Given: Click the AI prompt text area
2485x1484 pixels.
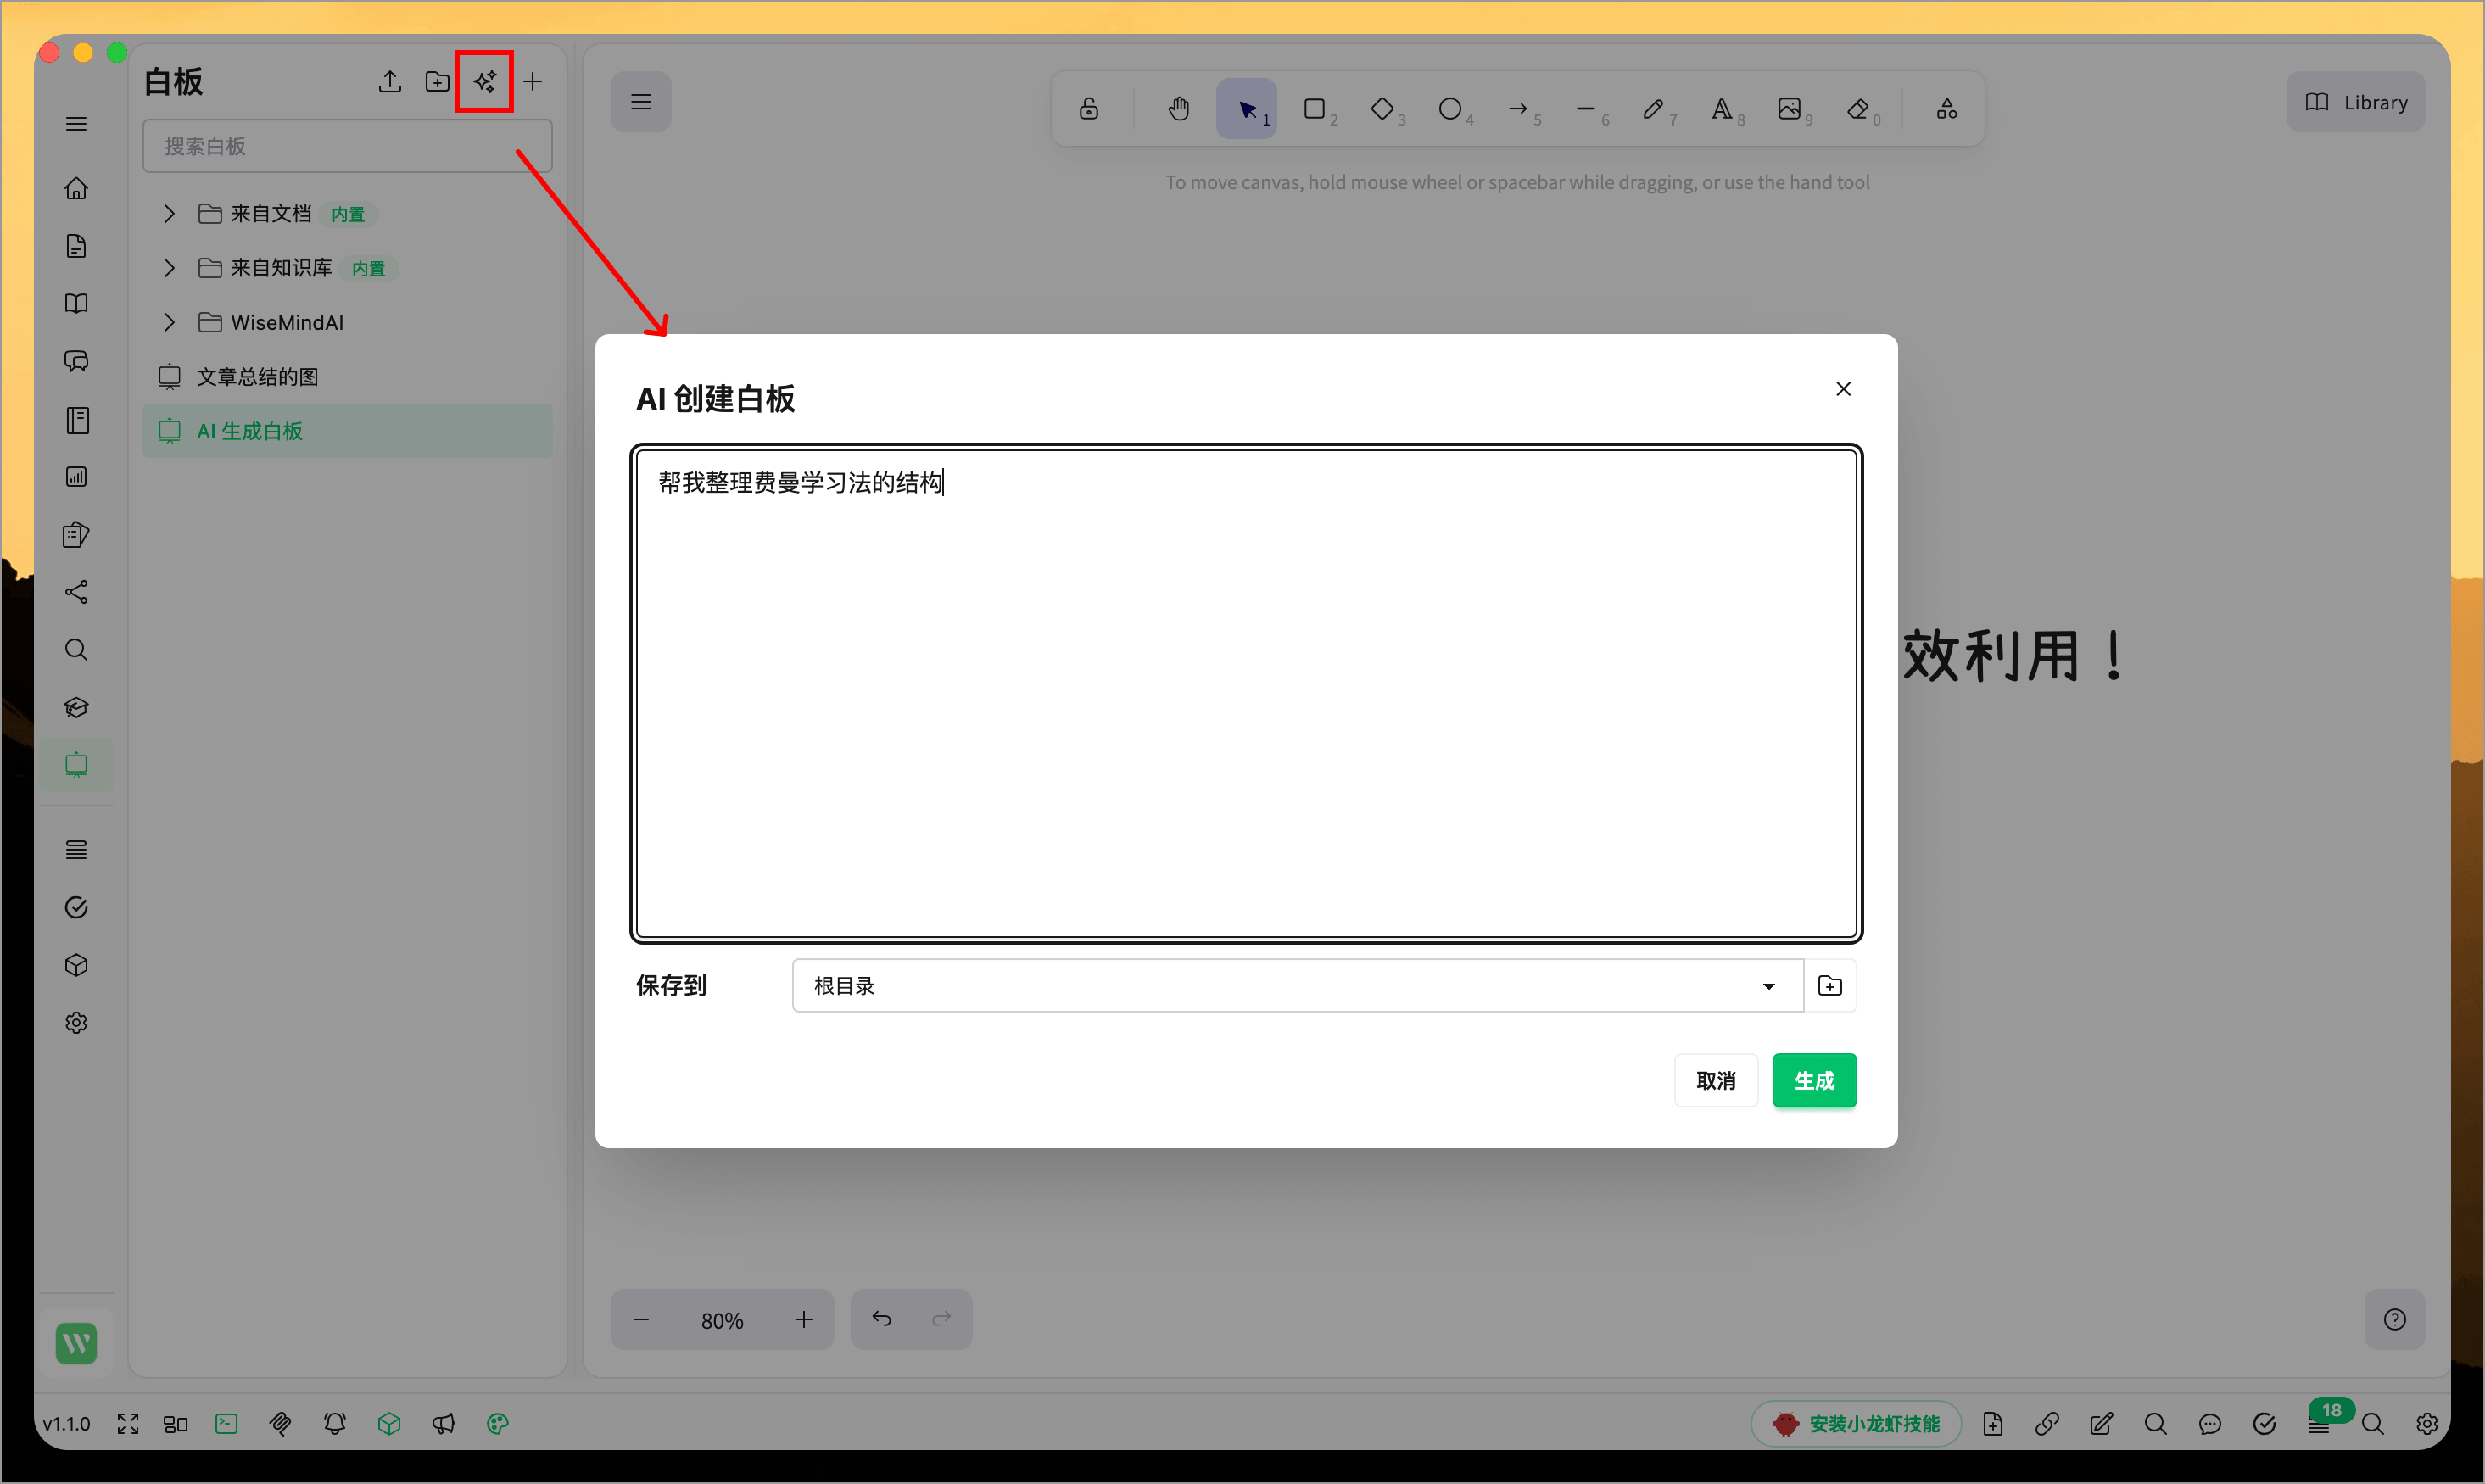Looking at the screenshot, I should [1246, 693].
